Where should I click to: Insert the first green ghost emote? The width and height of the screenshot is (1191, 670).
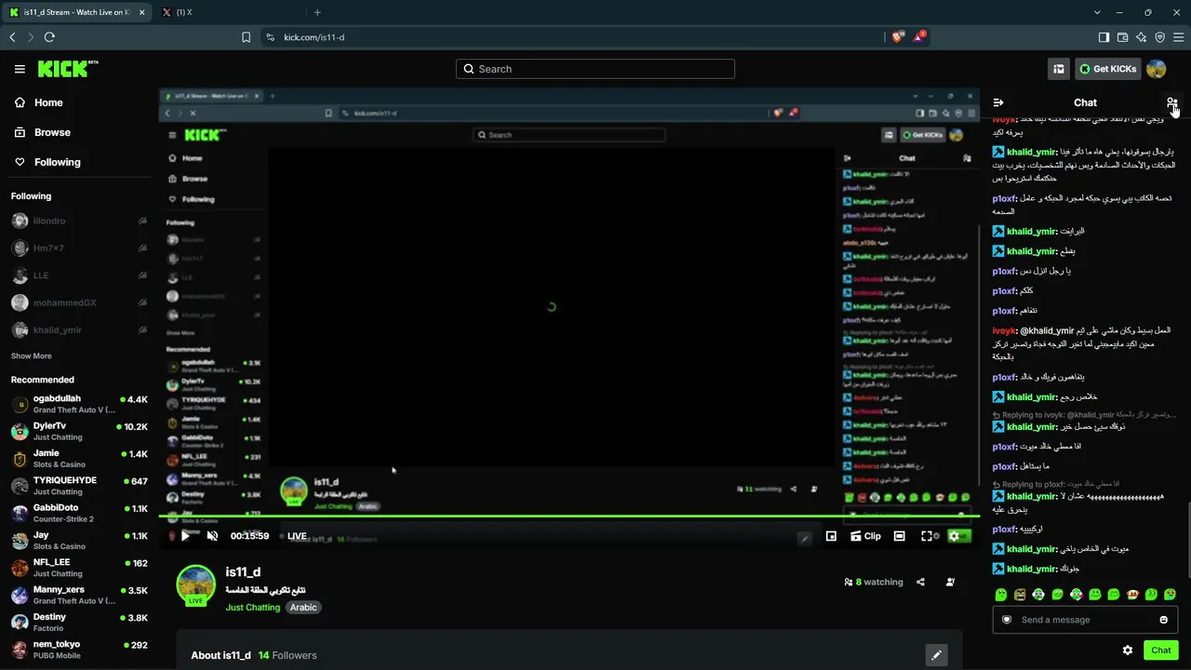coord(1000,595)
